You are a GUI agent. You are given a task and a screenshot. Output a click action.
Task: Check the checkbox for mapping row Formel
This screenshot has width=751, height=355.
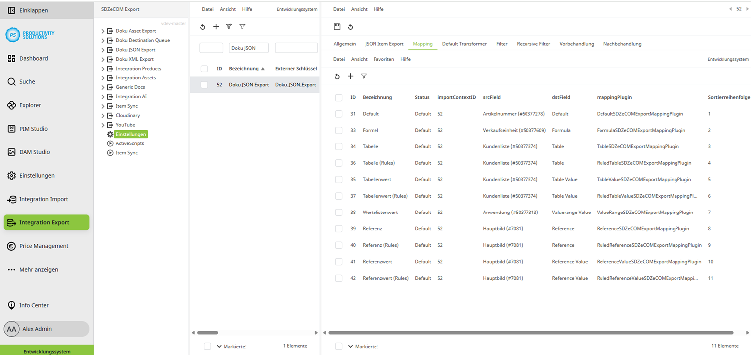click(340, 130)
